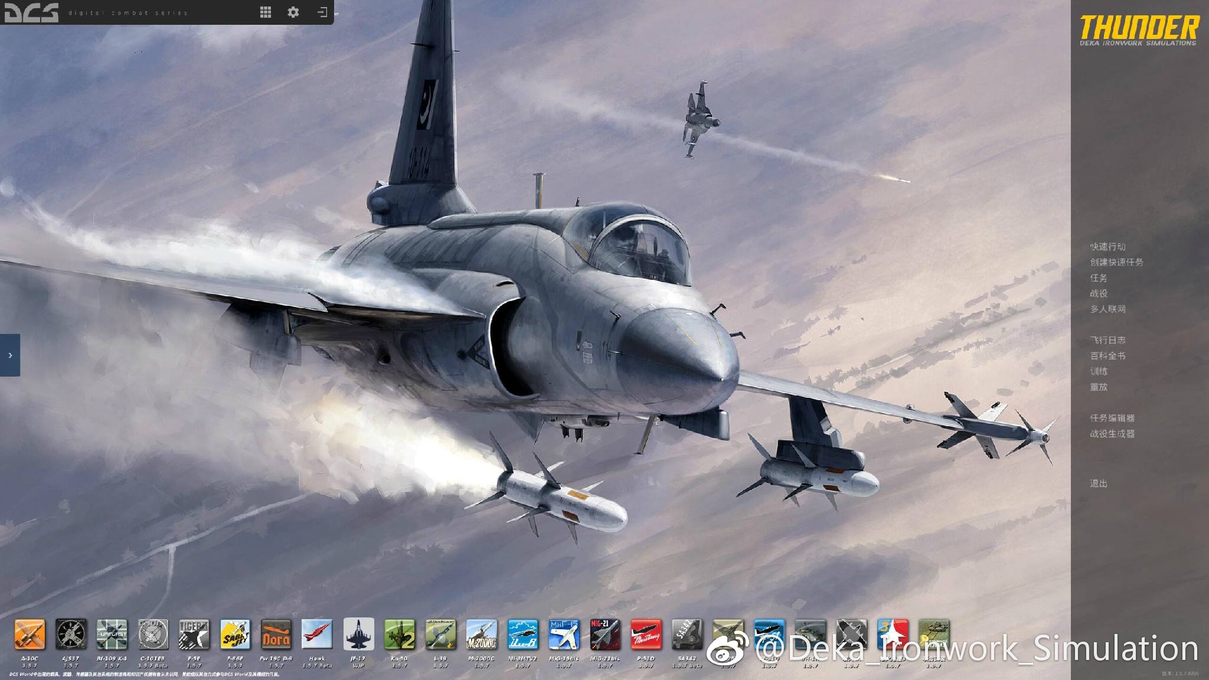The width and height of the screenshot is (1209, 680).
Task: Select the P-51D Mustang module icon
Action: pyautogui.click(x=646, y=635)
